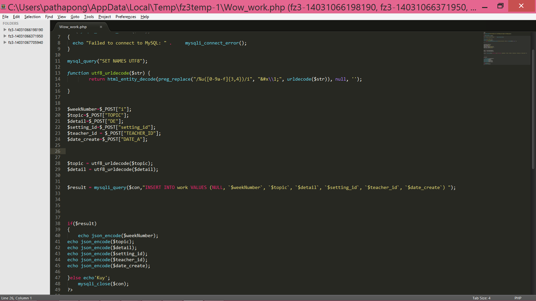Open the Goto menu
This screenshot has width=536, height=301.
coord(75,17)
